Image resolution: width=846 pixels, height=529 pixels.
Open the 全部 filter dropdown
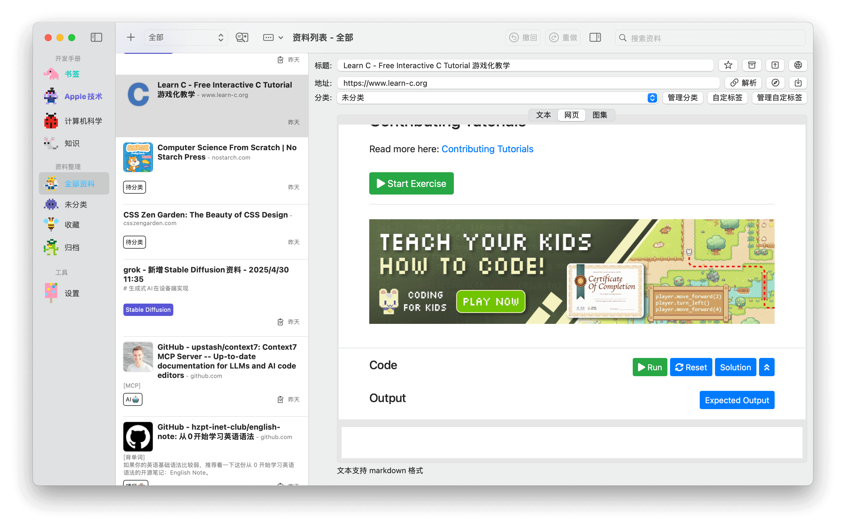pos(186,37)
